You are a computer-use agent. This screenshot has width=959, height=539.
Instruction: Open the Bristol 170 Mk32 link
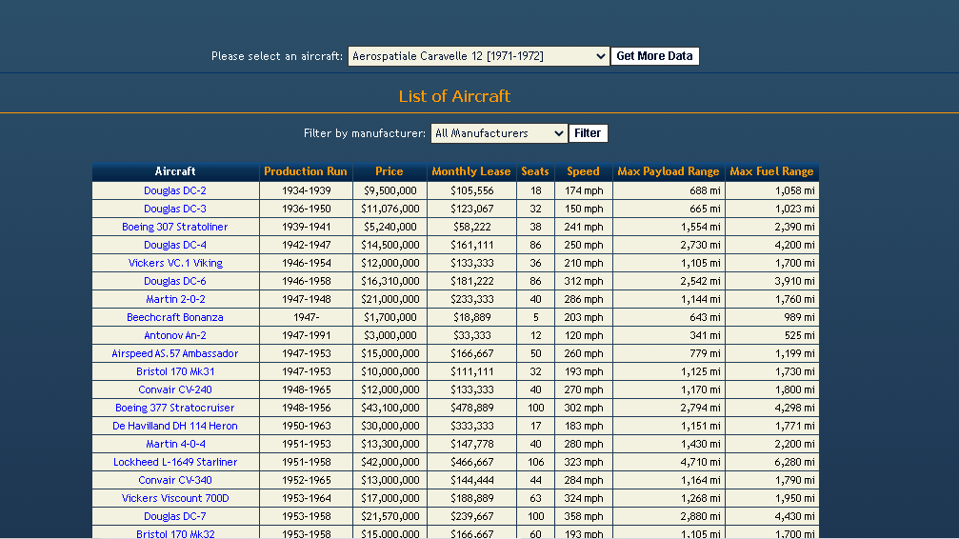coord(175,533)
